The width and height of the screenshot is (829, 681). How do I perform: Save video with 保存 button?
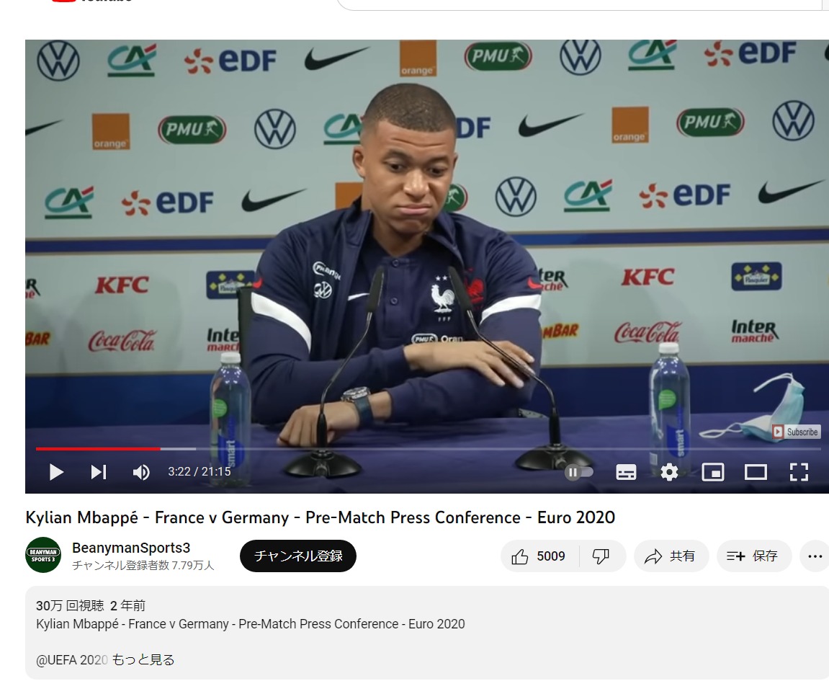coord(753,556)
